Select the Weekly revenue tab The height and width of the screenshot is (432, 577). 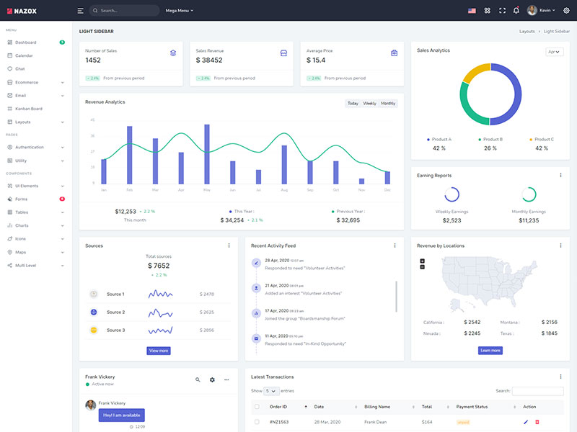point(369,104)
